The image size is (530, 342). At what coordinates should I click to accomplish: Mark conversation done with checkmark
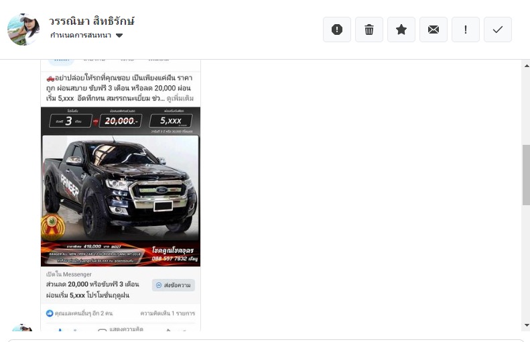[x=498, y=30]
